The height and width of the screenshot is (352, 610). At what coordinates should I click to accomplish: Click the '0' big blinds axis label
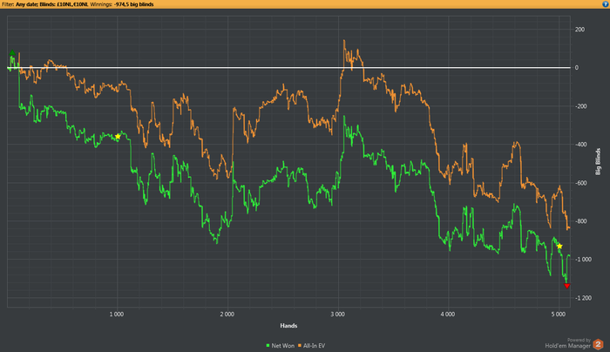[x=577, y=68]
